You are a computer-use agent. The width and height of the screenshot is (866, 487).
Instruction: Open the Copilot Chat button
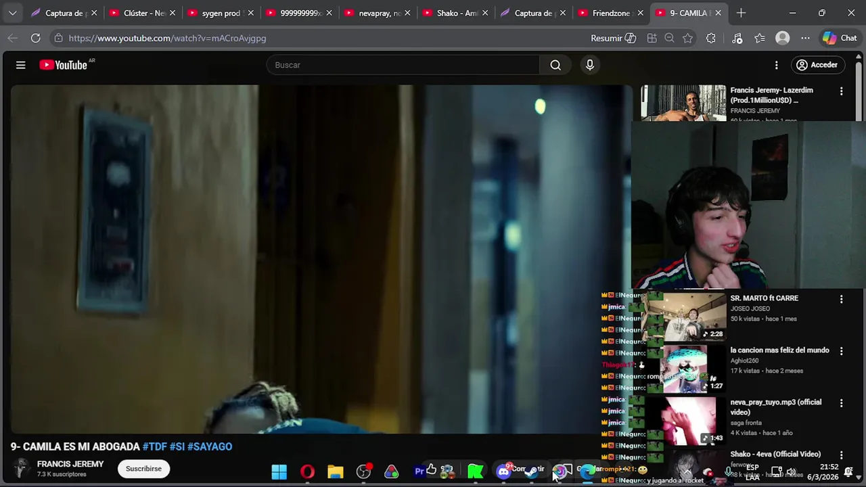(840, 38)
